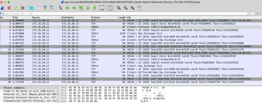Click the start capture shark fin icon
This screenshot has width=262, height=103.
click(x=2, y=8)
